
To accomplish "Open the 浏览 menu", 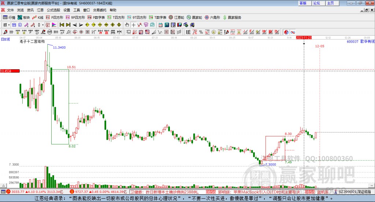I will pyautogui.click(x=21, y=10).
